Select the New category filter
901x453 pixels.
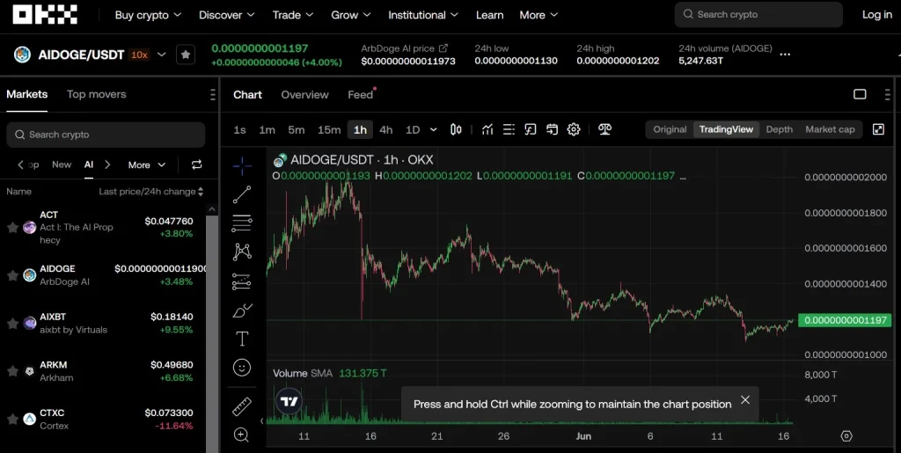[62, 164]
